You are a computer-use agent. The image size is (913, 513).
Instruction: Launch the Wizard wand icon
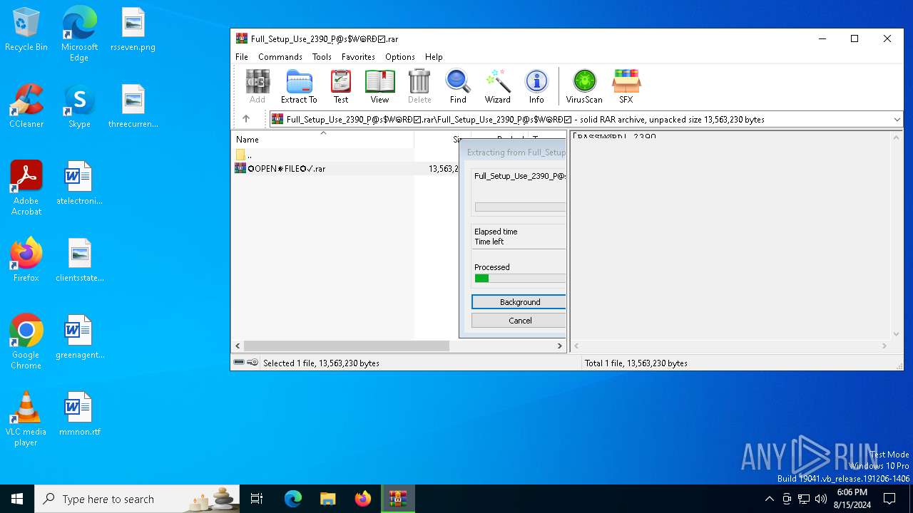(x=498, y=87)
